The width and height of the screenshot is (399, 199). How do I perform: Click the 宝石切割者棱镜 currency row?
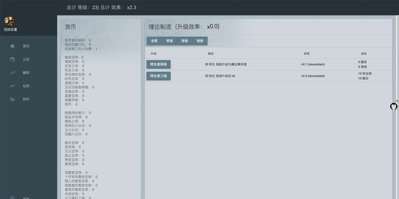click(x=79, y=87)
